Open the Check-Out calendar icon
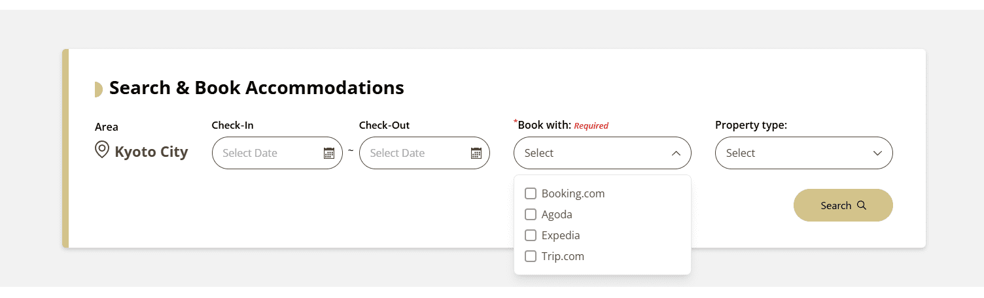 coord(476,153)
